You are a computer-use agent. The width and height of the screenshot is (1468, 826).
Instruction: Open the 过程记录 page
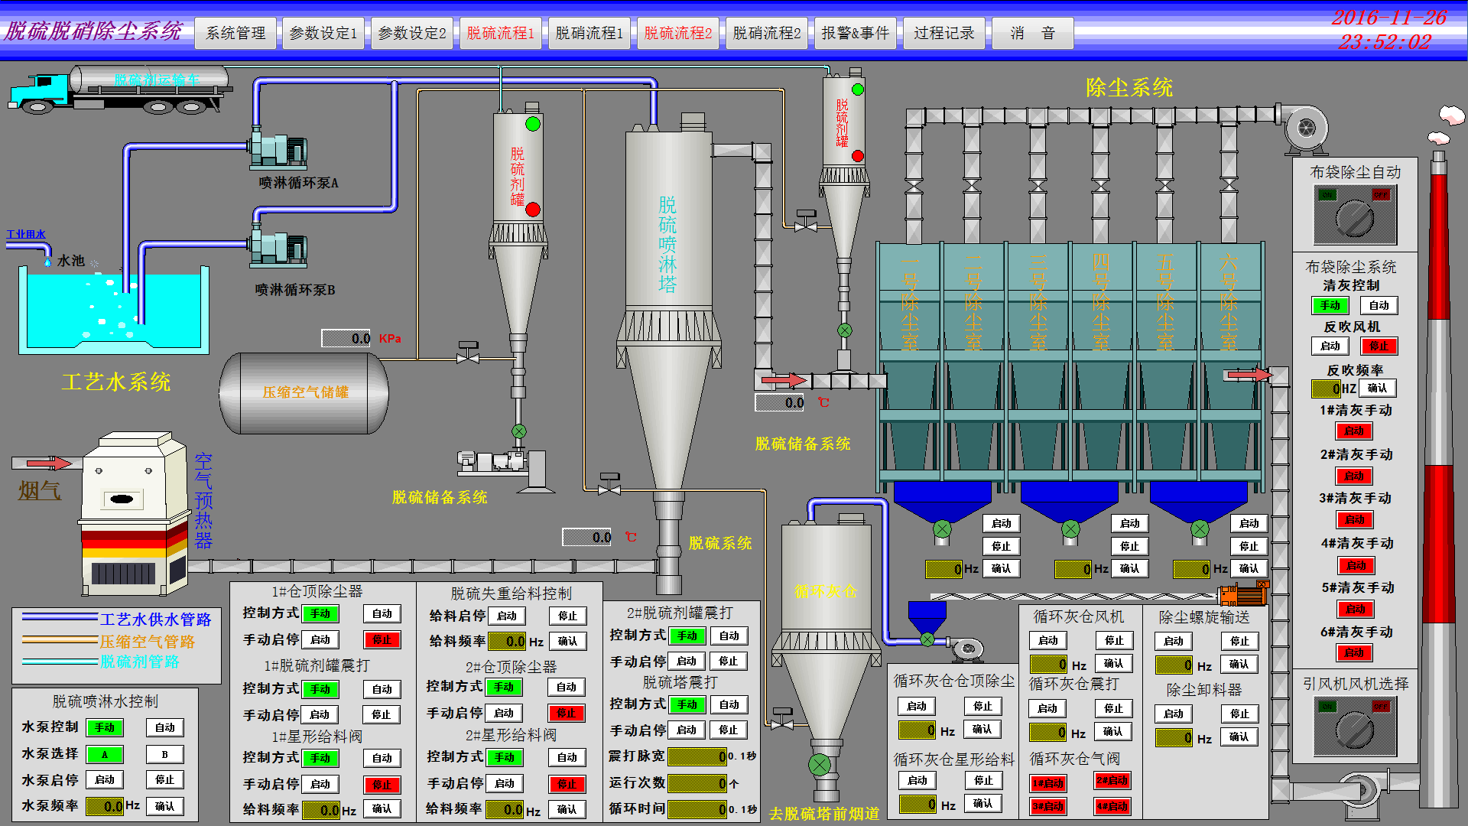[x=944, y=33]
